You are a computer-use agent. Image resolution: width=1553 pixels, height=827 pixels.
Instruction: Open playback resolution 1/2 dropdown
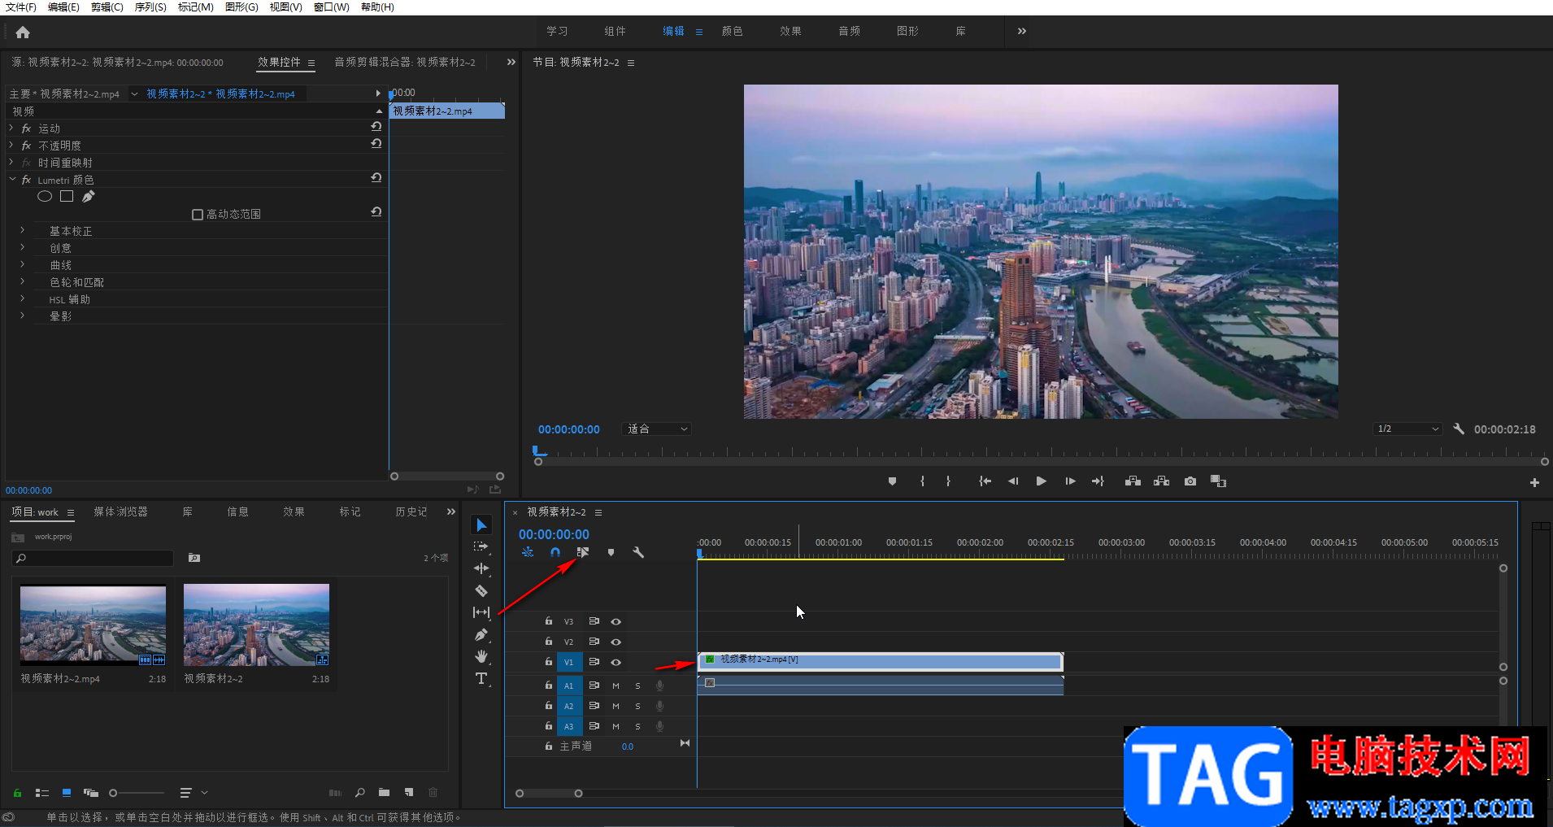tap(1407, 429)
